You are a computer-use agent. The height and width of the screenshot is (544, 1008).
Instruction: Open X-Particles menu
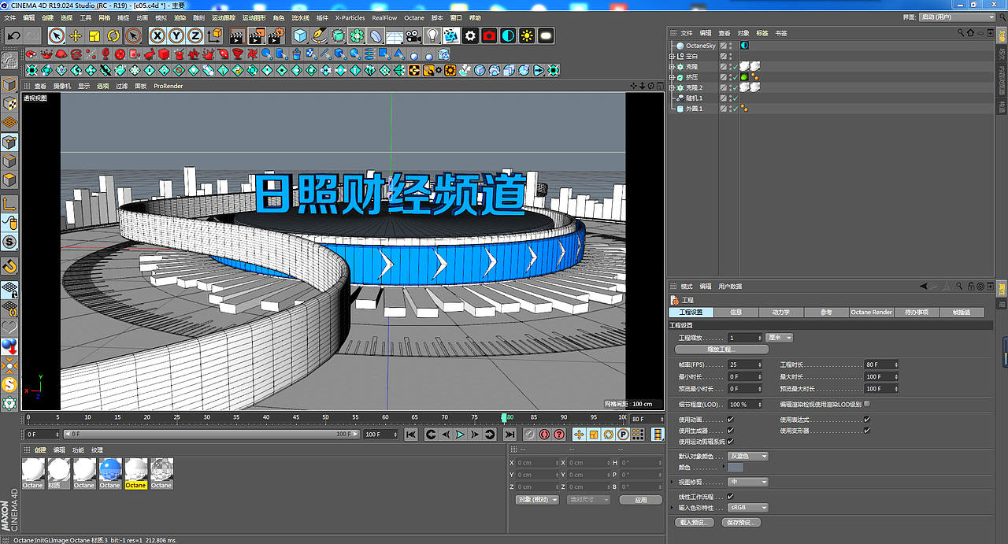click(x=350, y=17)
